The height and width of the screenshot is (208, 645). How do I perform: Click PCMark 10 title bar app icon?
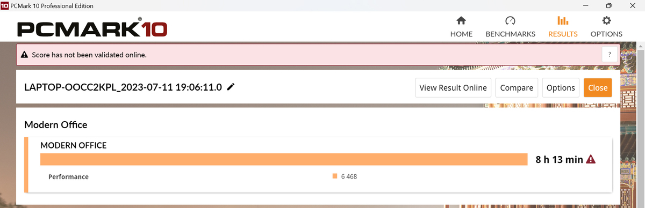5,6
